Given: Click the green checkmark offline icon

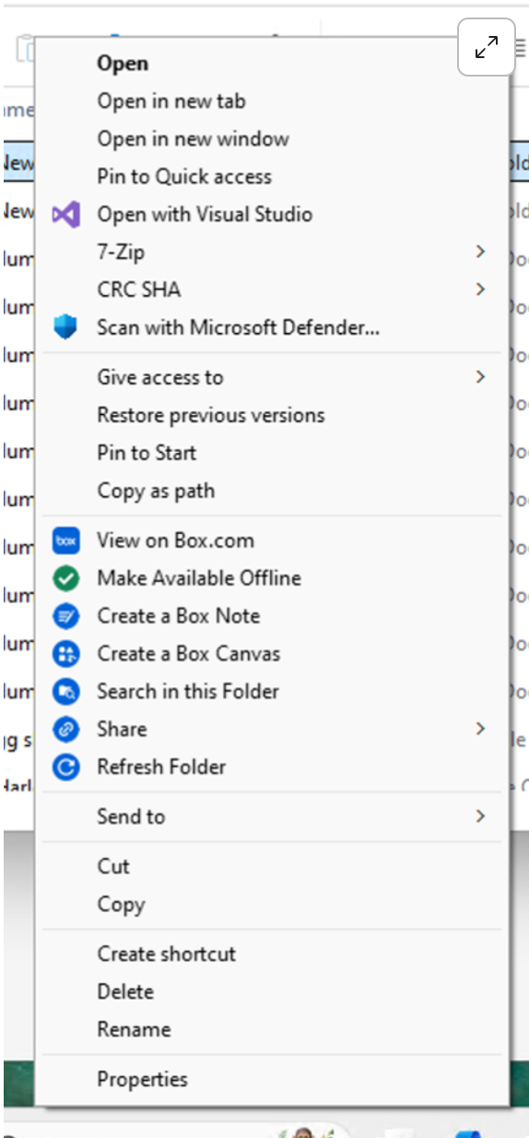Looking at the screenshot, I should click(x=65, y=579).
